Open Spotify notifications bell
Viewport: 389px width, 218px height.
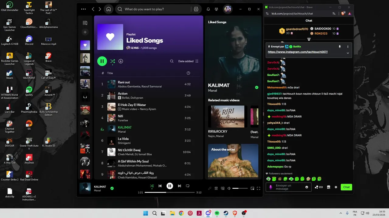[x=208, y=9]
